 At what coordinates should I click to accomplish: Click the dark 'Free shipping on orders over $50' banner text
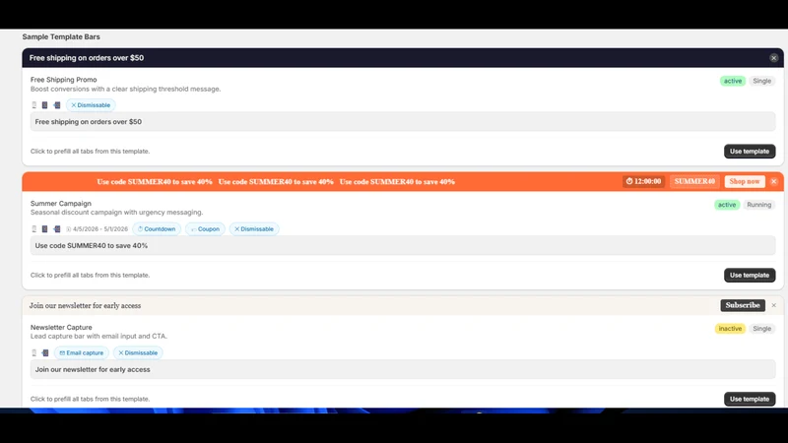click(87, 58)
